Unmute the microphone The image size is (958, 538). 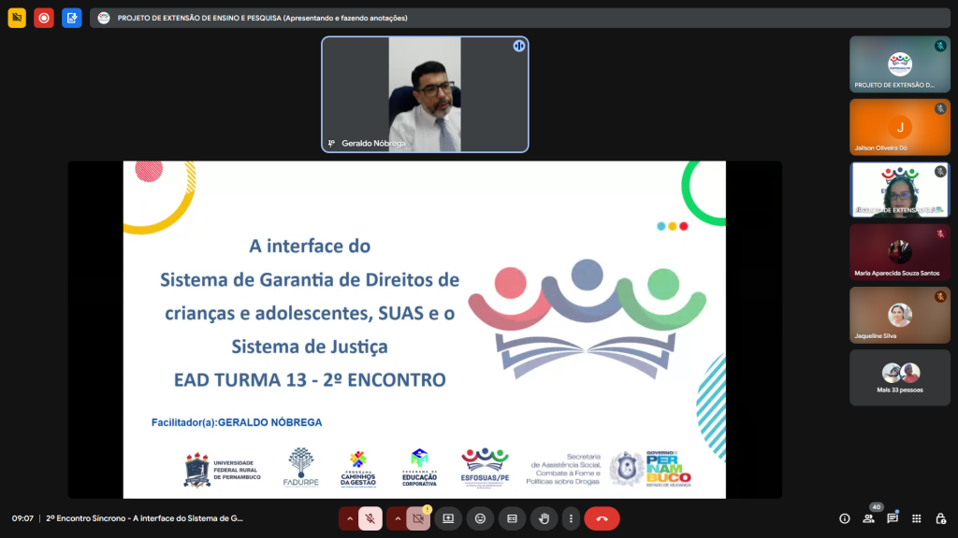point(370,518)
